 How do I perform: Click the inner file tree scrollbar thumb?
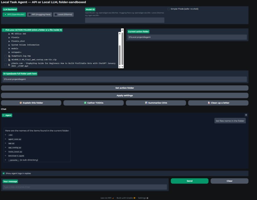[120, 55]
